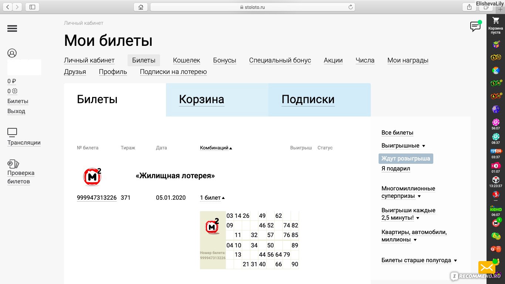Open Housing Lottery icon with green badge
This screenshot has height=284, width=505.
(x=496, y=223)
